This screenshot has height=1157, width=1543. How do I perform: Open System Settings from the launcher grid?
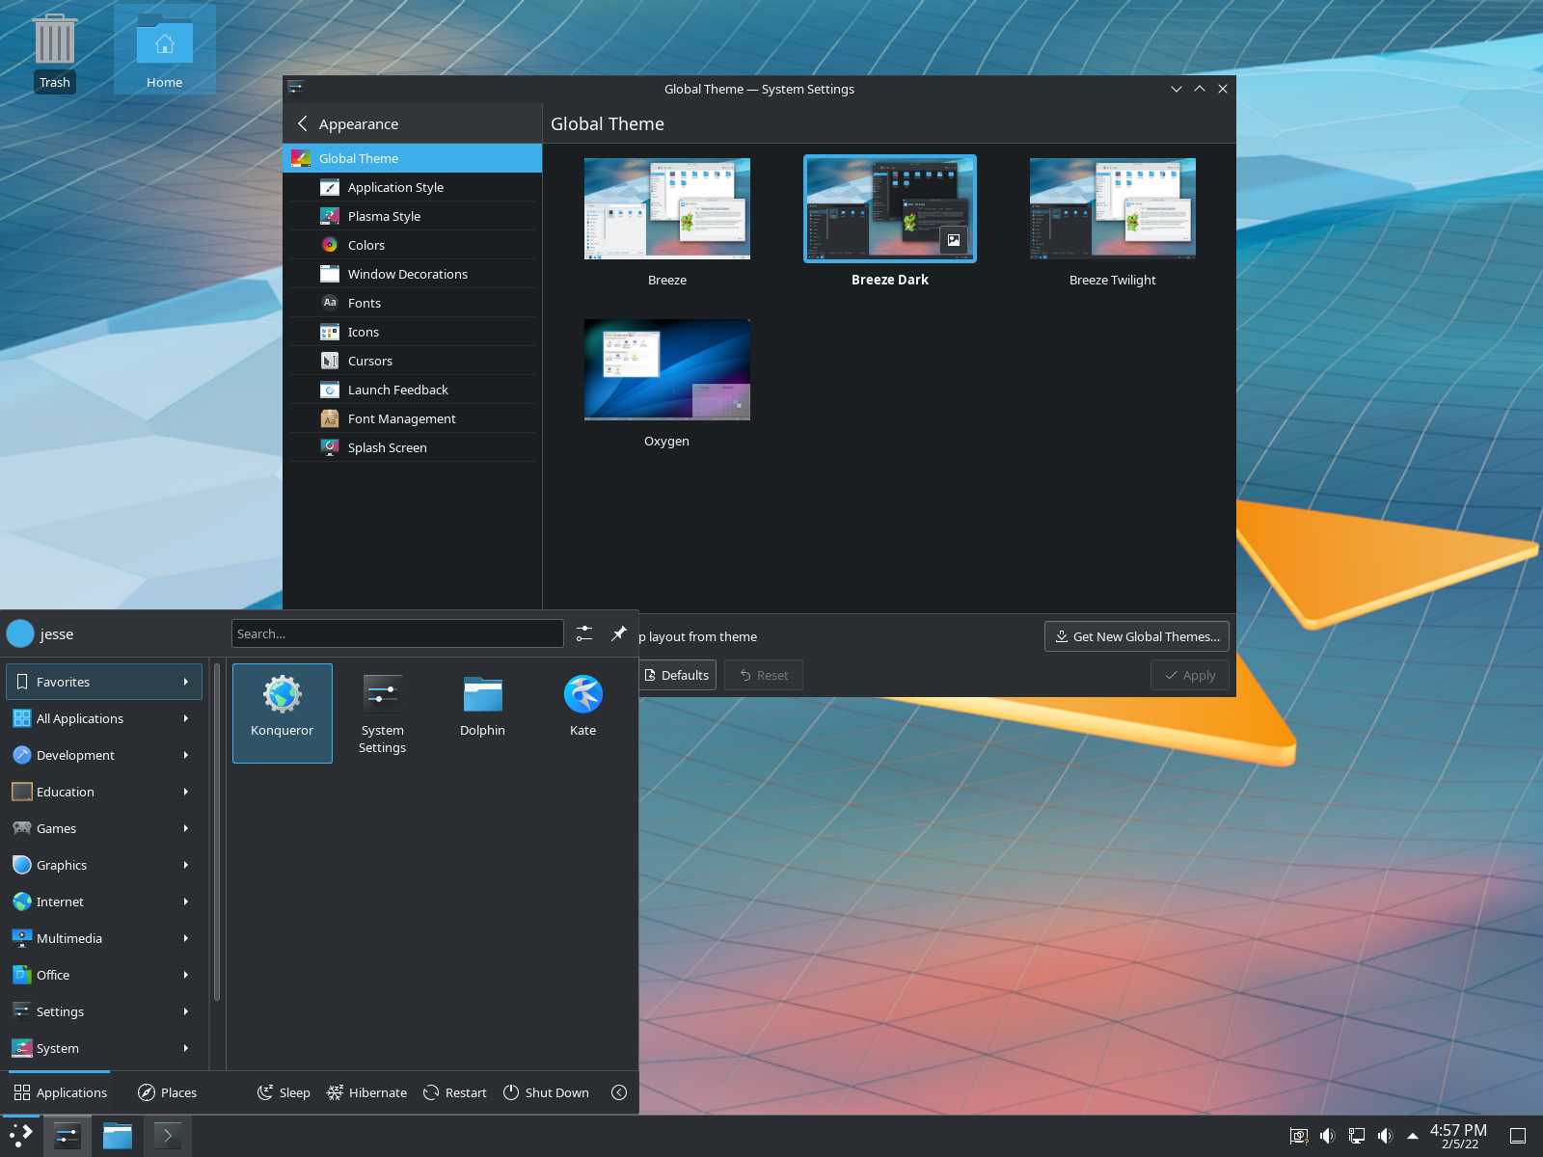383,713
